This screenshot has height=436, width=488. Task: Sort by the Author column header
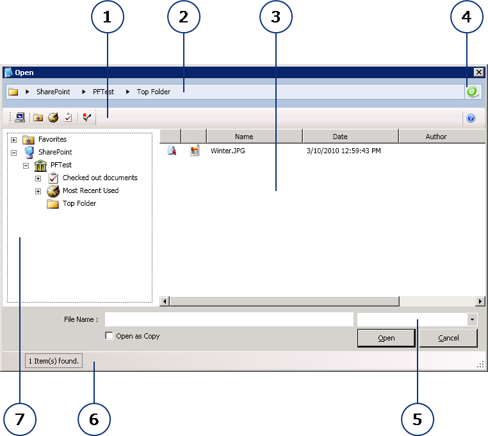coord(442,137)
